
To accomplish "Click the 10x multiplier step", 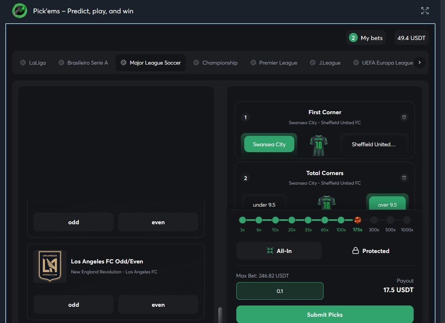I will (x=275, y=220).
